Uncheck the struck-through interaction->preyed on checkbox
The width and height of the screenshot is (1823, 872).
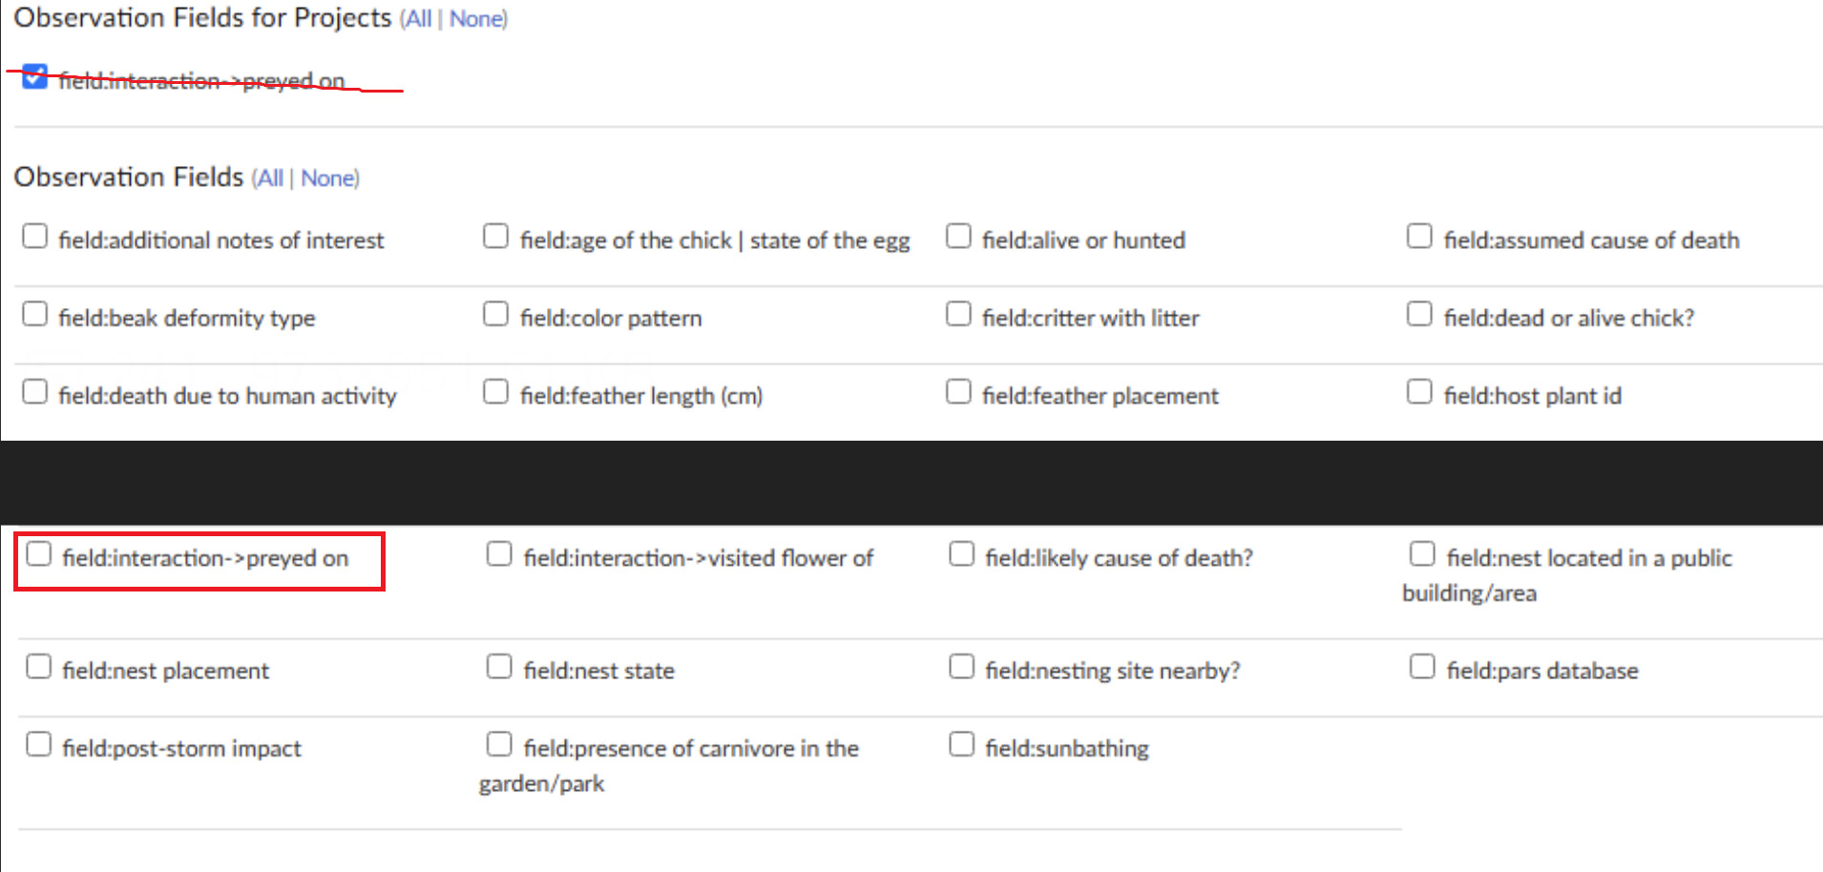coord(34,76)
